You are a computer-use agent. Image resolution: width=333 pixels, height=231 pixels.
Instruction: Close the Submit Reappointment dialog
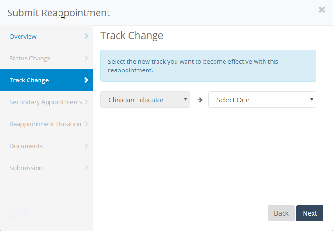(322, 10)
